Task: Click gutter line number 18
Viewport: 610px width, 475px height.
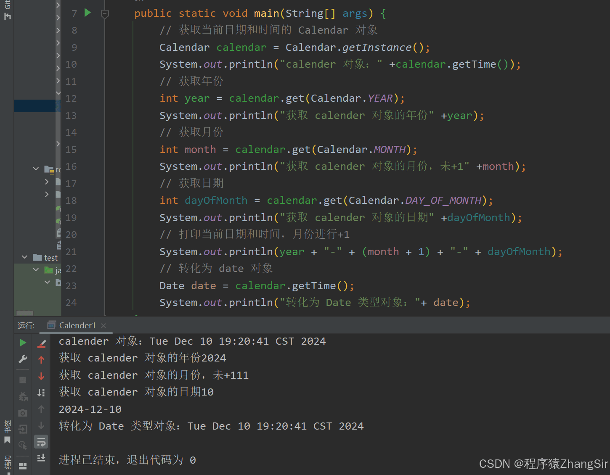Action: click(x=71, y=201)
